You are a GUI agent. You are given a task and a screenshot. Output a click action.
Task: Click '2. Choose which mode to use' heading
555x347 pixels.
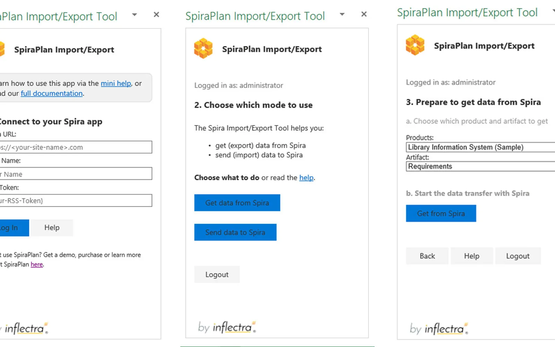(254, 105)
